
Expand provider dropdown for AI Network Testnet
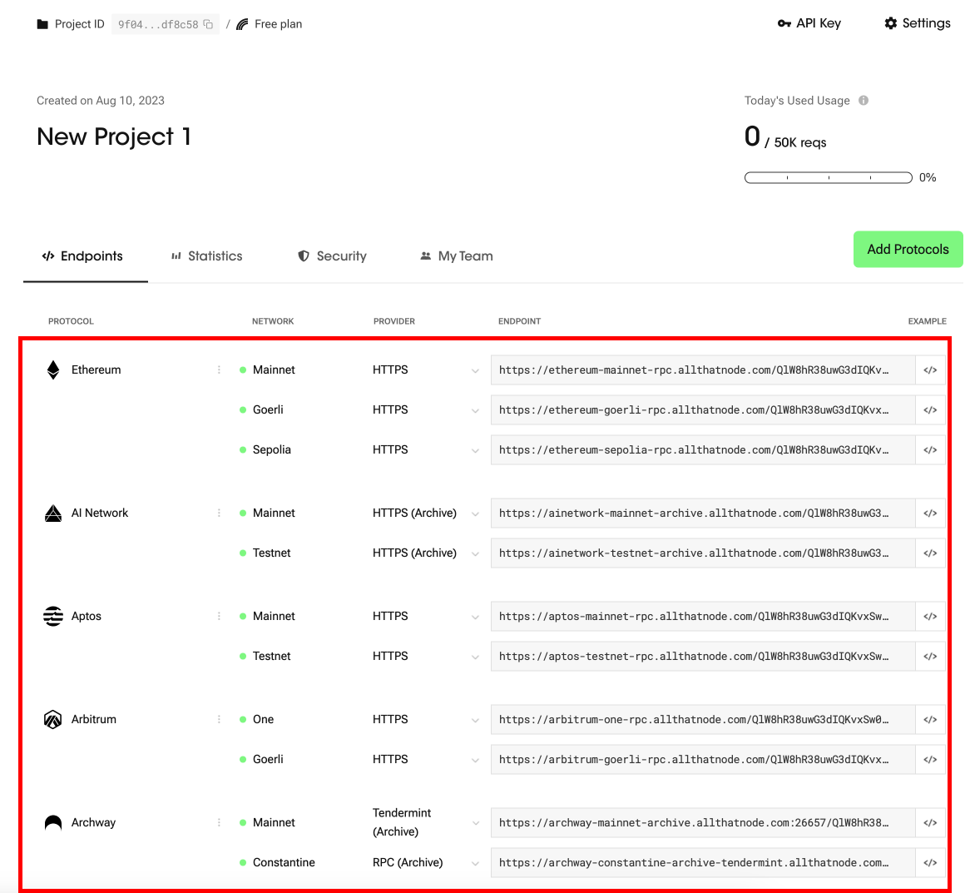475,554
